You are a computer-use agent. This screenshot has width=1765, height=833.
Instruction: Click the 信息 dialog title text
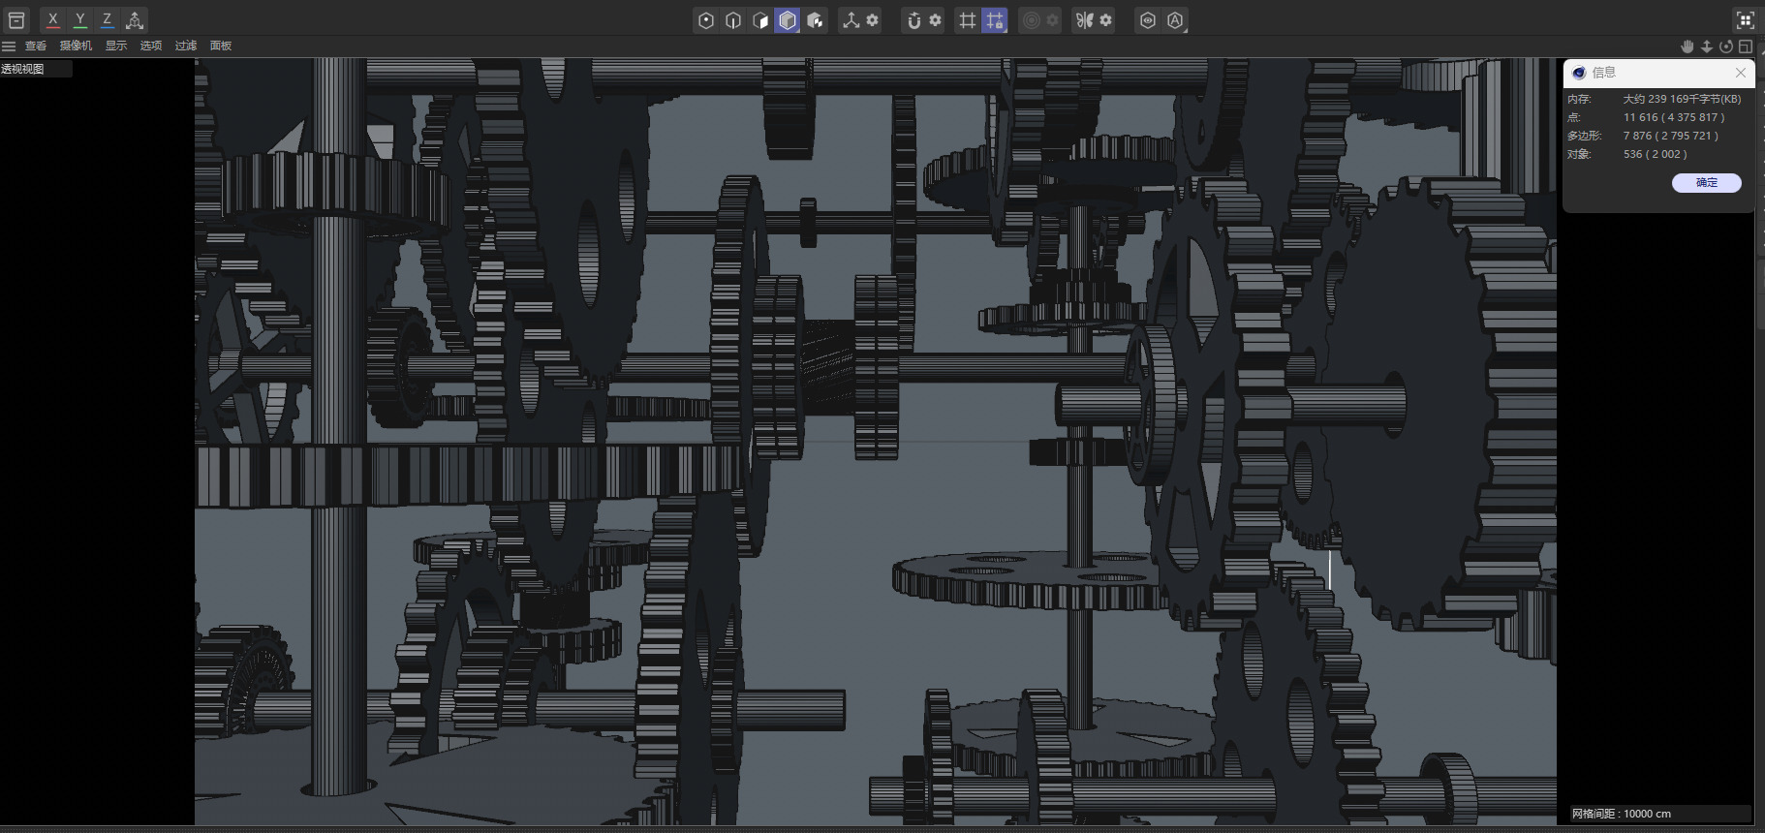pos(1604,73)
